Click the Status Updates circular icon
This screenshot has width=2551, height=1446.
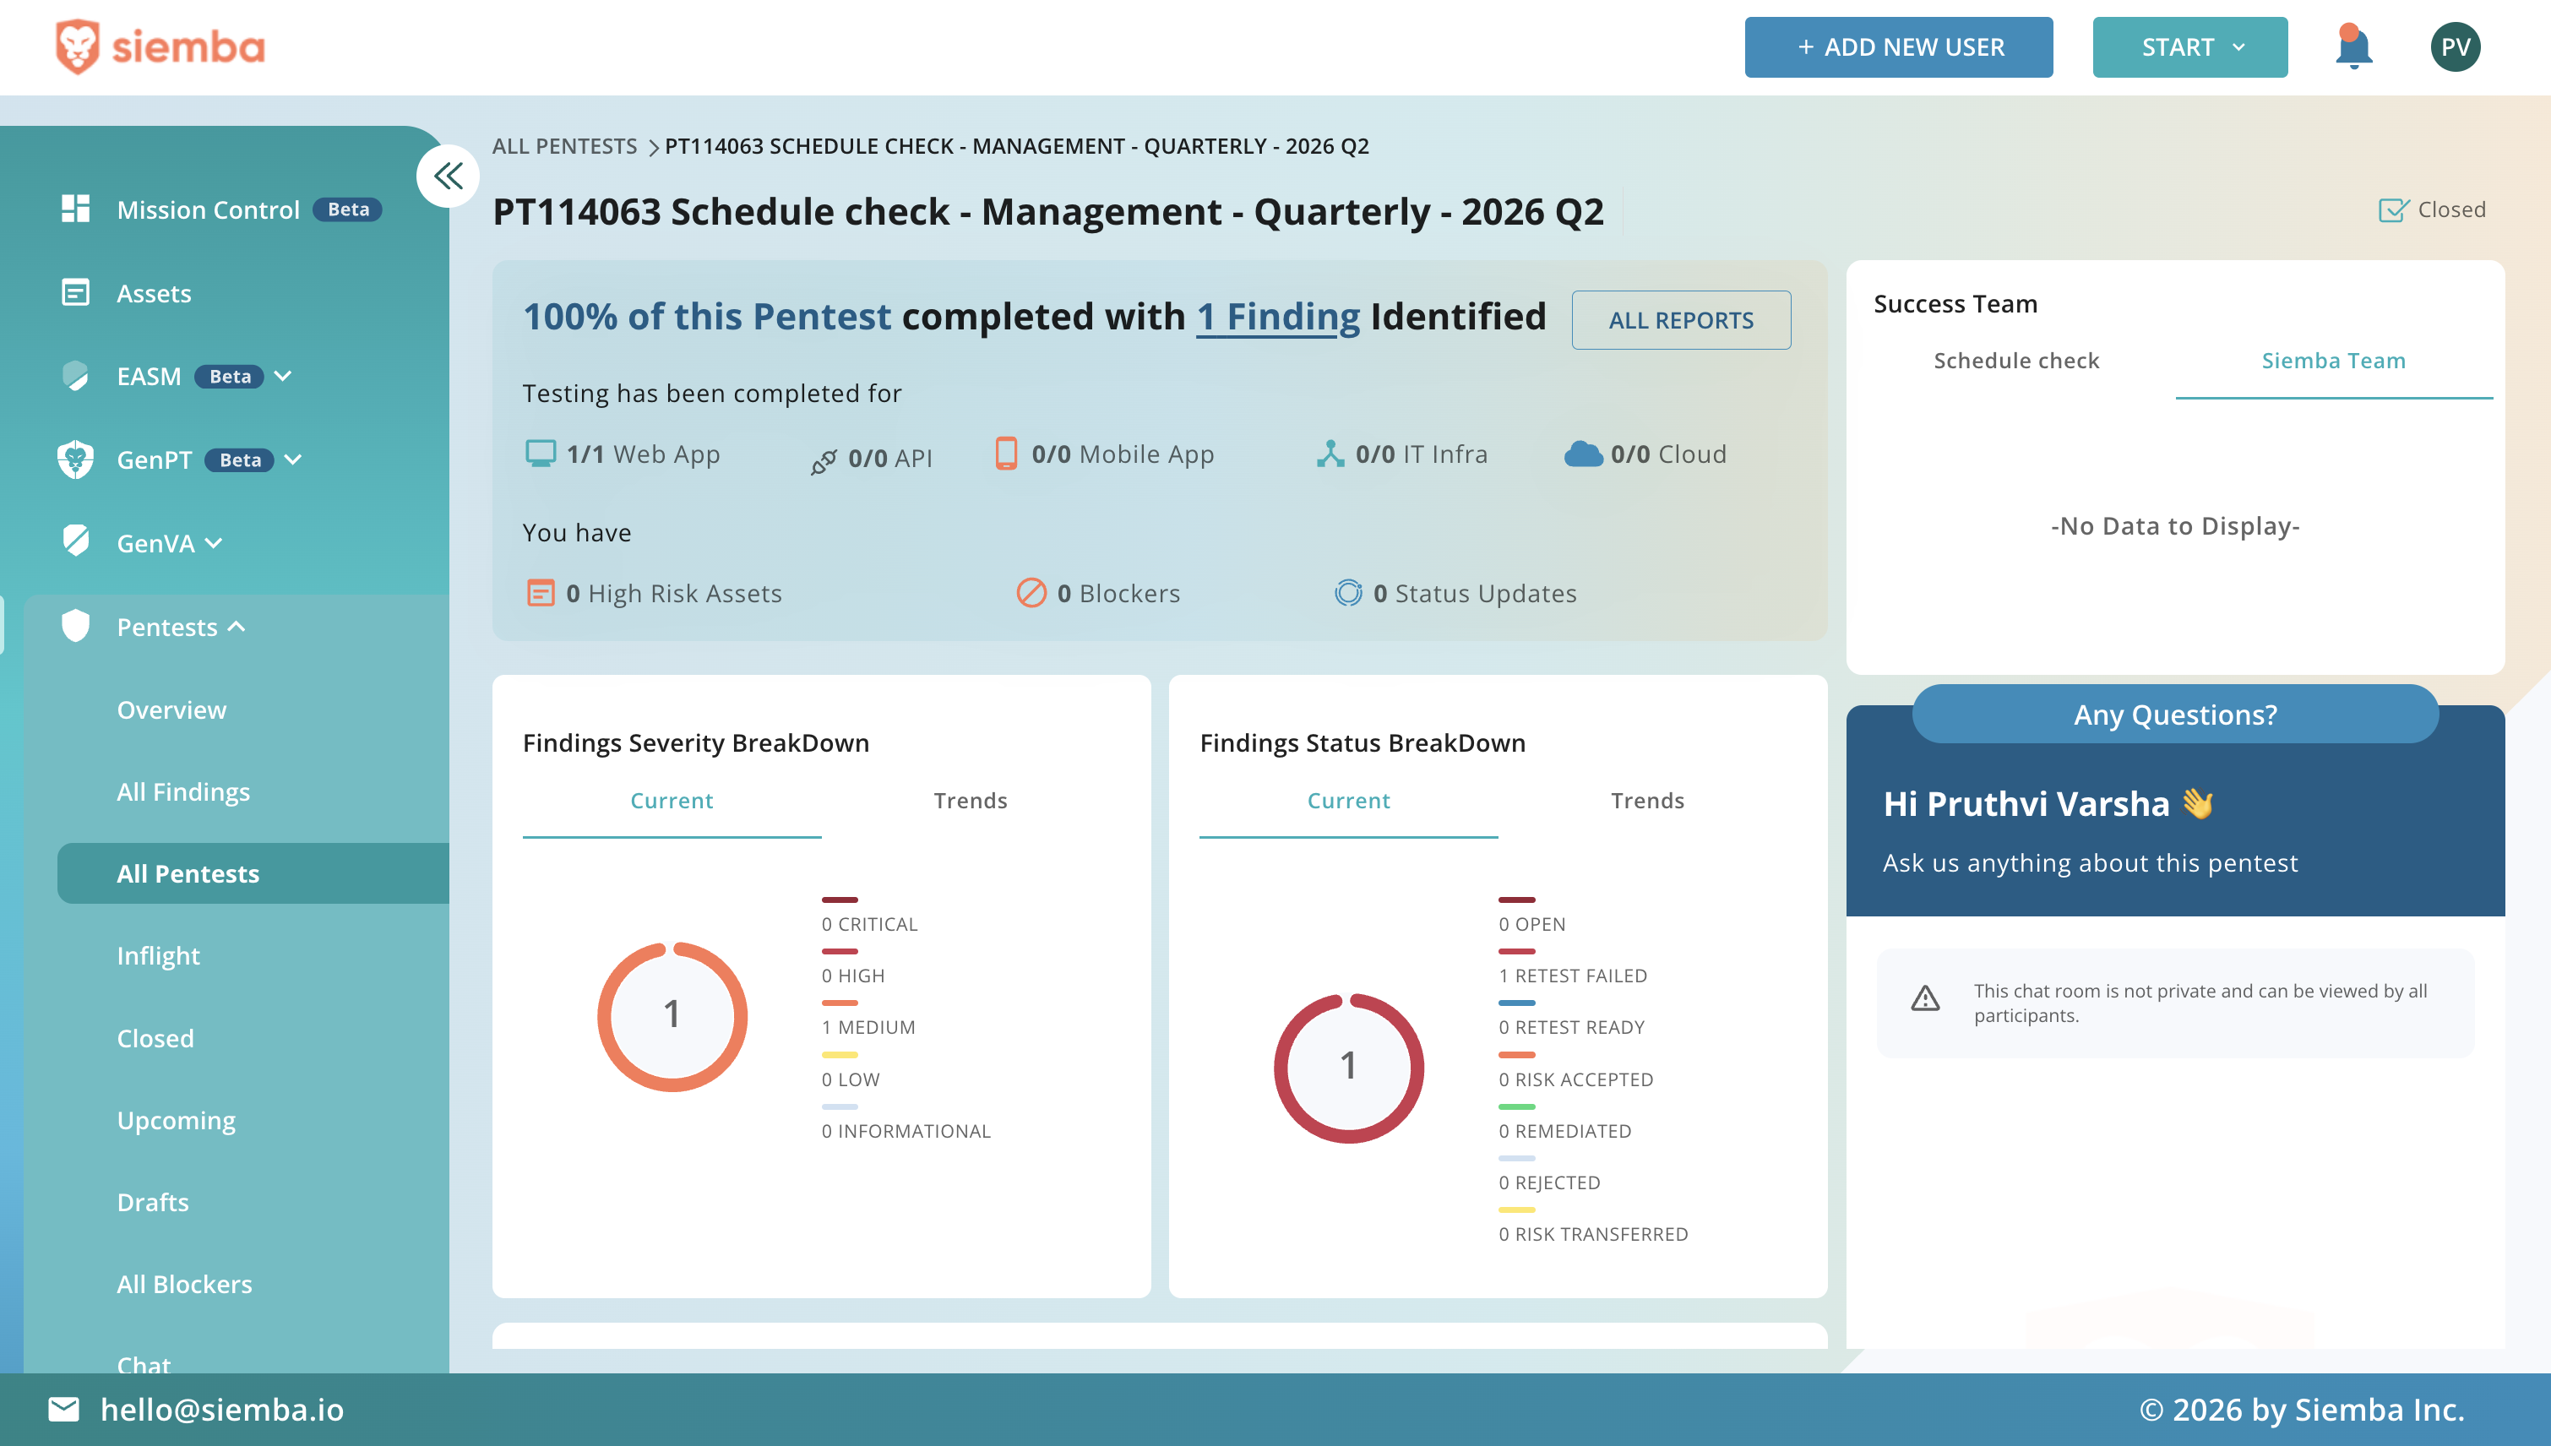[x=1347, y=593]
